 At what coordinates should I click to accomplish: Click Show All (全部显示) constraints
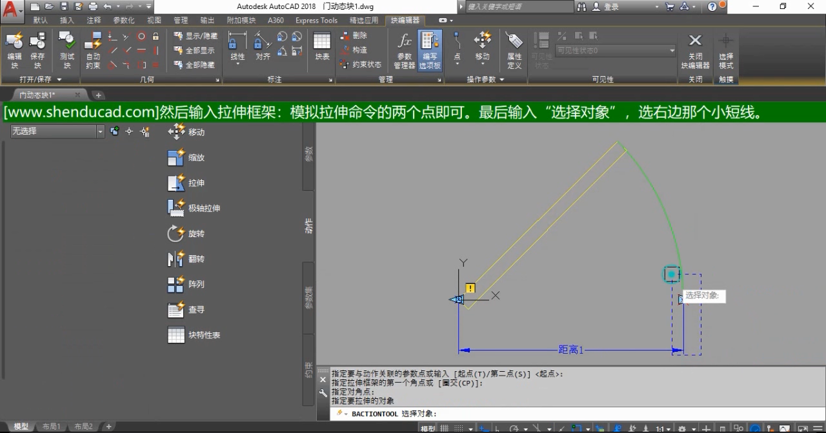click(x=195, y=50)
